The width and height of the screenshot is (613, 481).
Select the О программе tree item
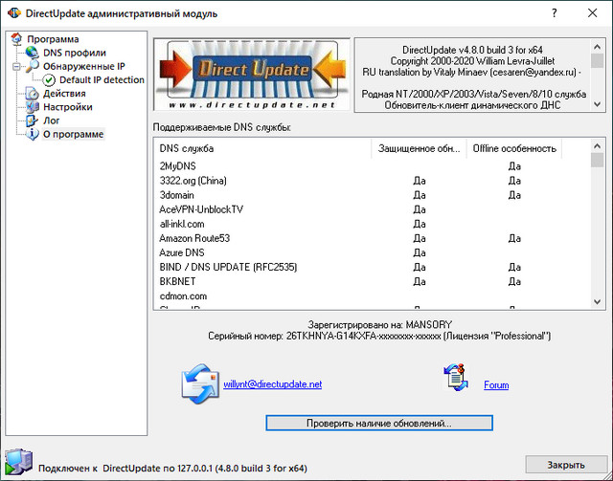pyautogui.click(x=73, y=134)
